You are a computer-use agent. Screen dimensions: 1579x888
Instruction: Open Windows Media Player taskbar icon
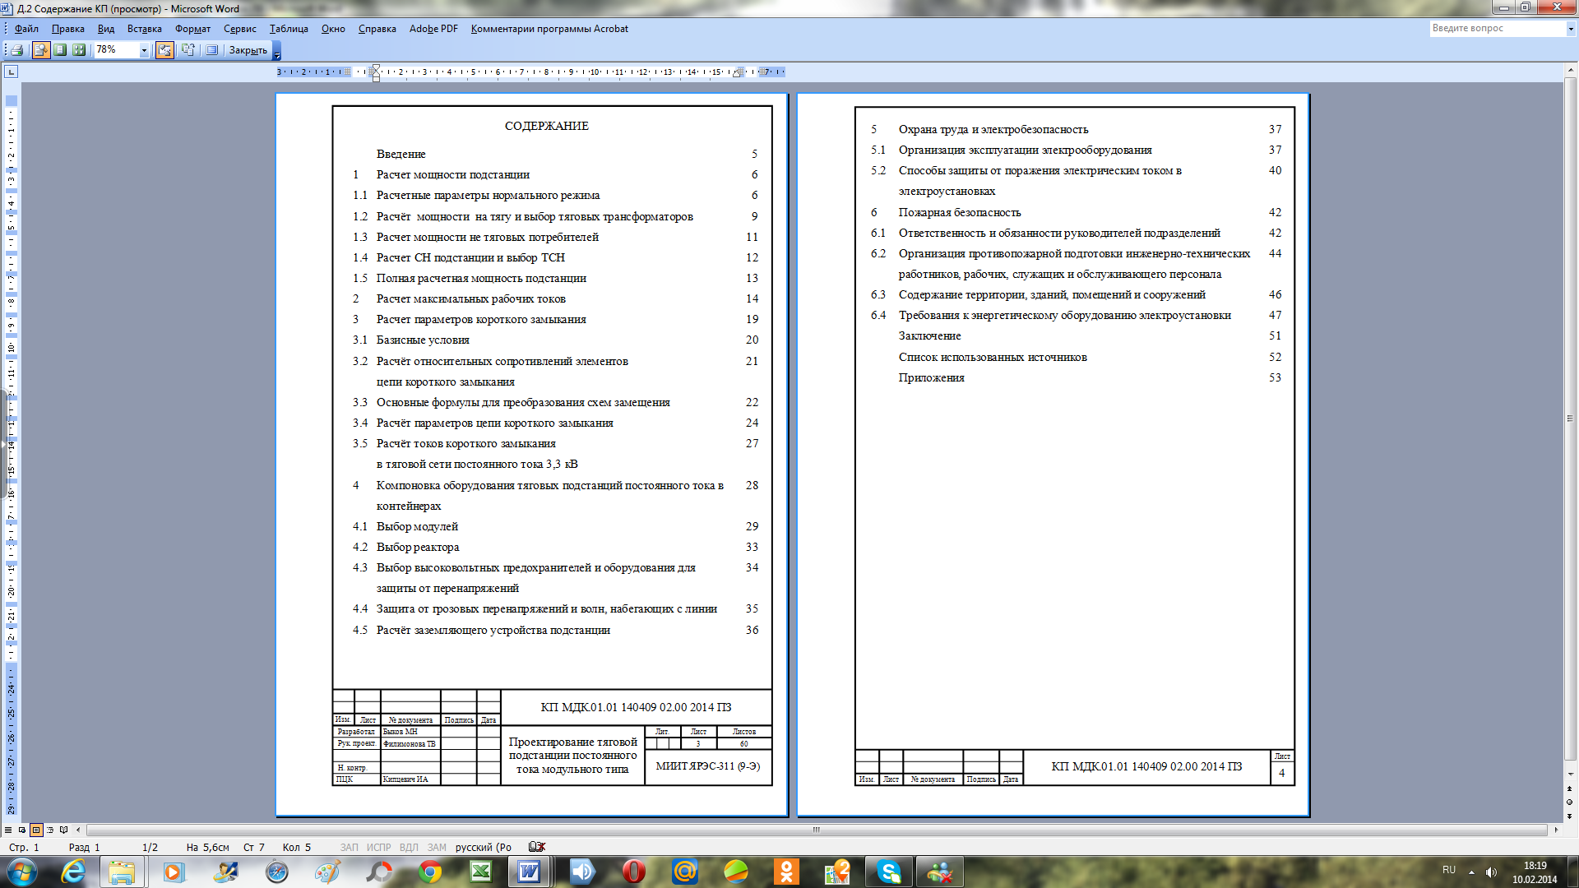click(x=174, y=872)
